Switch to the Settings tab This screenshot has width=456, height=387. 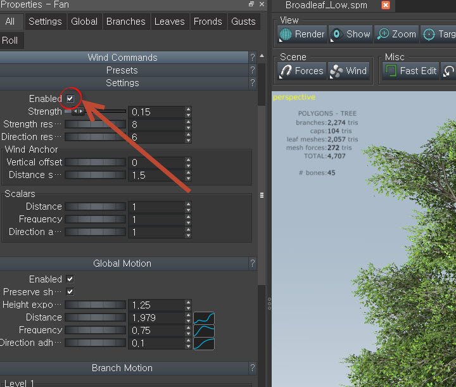(x=45, y=22)
